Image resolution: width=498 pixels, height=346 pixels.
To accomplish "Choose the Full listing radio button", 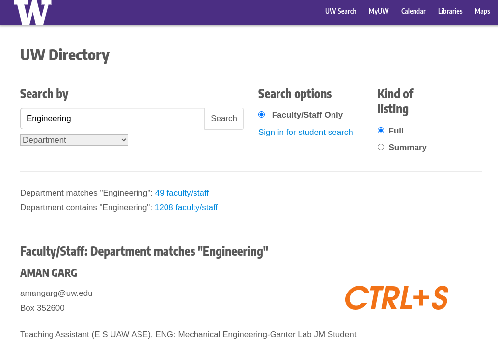I will (x=381, y=131).
